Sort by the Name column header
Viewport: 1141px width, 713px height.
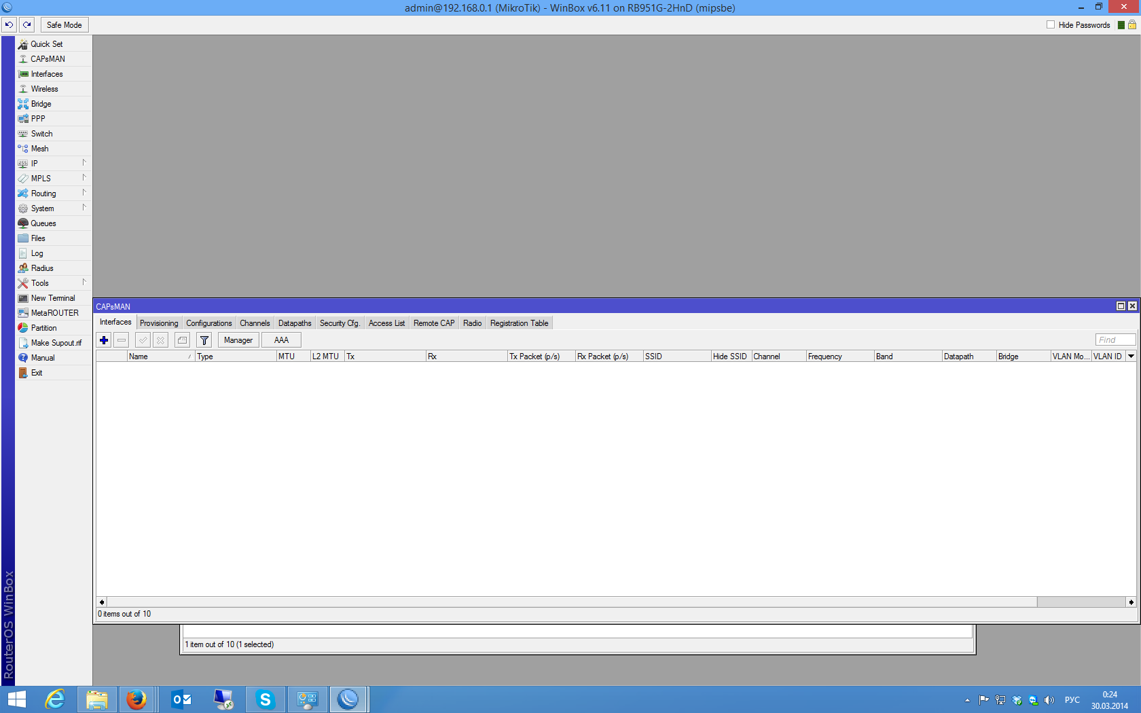point(161,356)
